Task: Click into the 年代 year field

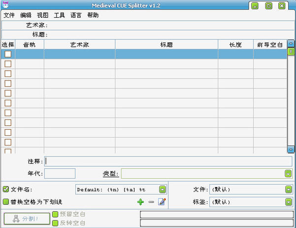Action: [x=60, y=174]
